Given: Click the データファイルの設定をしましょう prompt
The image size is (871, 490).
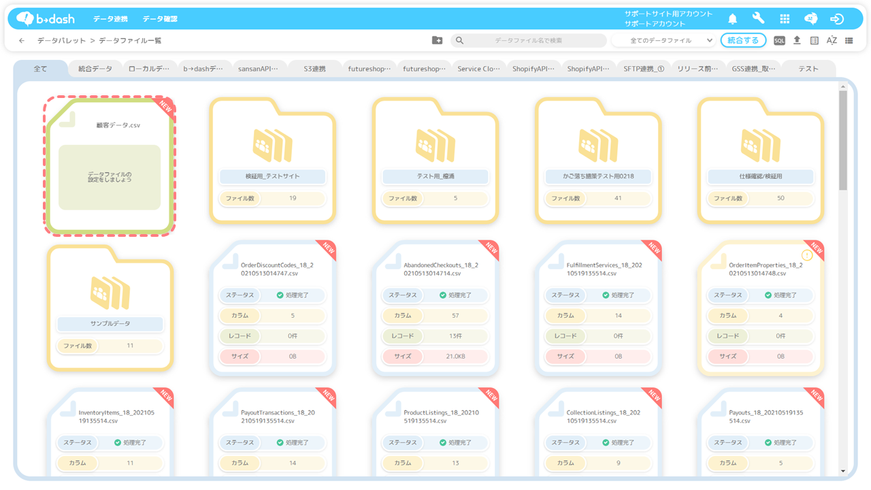Looking at the screenshot, I should point(110,177).
